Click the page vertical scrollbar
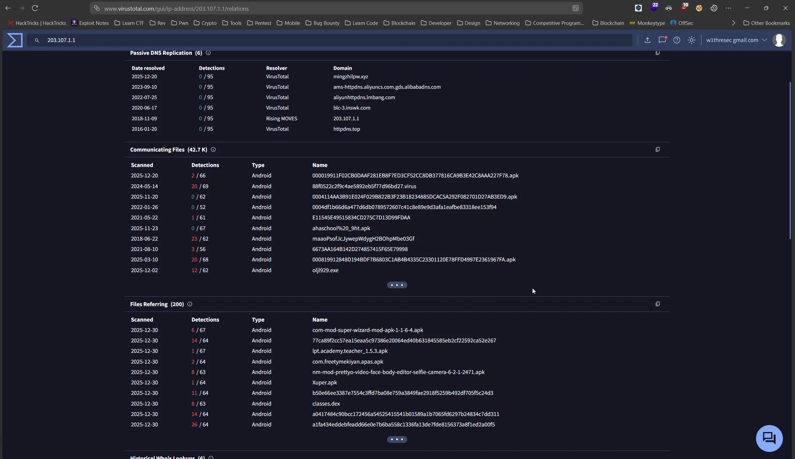The width and height of the screenshot is (795, 459). click(790, 160)
